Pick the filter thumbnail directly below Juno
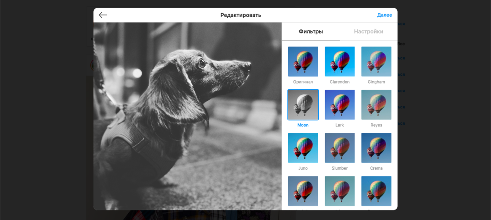 tap(303, 191)
